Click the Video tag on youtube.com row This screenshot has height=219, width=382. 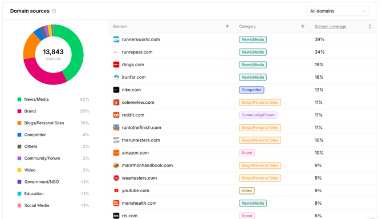[247, 190]
